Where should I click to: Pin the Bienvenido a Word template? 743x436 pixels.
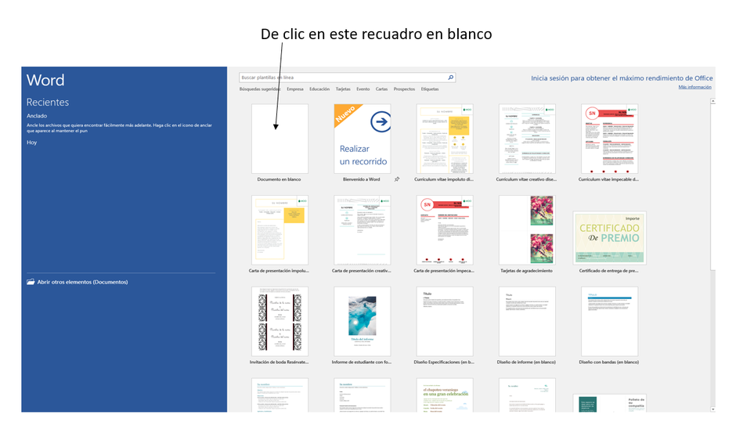point(397,179)
